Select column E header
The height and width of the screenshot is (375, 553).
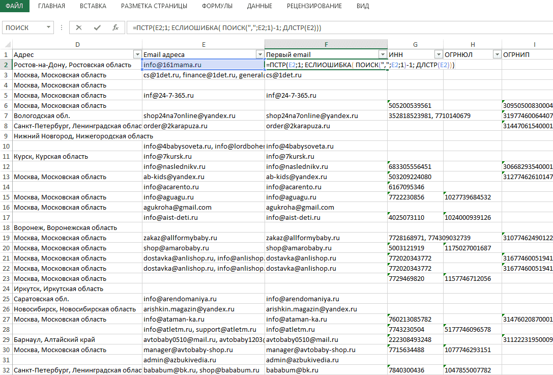click(x=203, y=44)
